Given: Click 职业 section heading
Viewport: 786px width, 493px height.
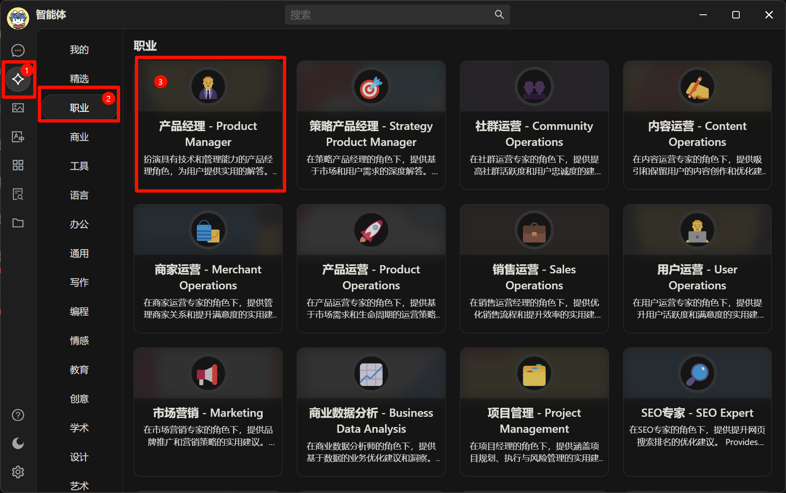Looking at the screenshot, I should click(x=145, y=45).
